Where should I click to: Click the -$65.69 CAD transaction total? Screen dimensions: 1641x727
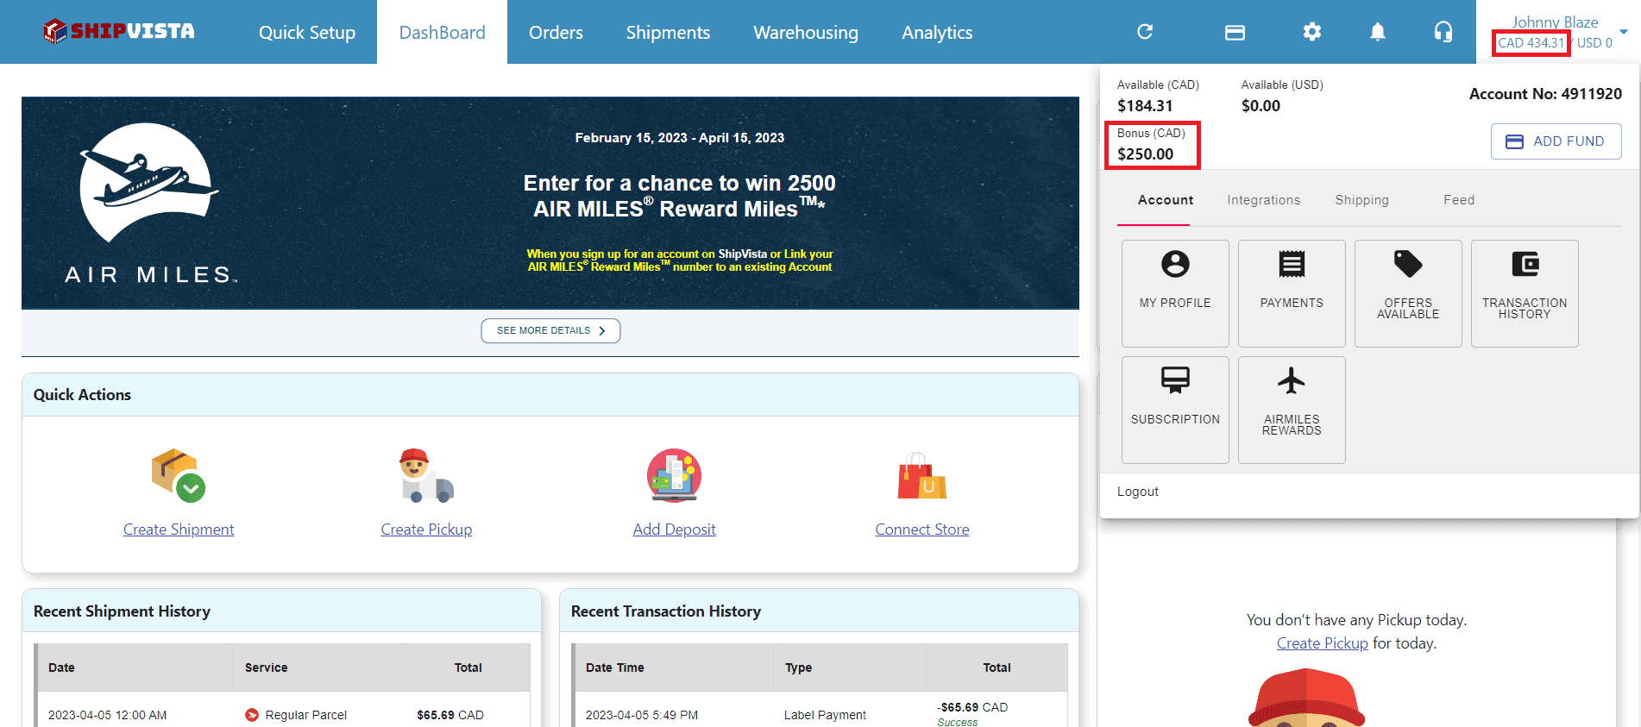(x=972, y=707)
